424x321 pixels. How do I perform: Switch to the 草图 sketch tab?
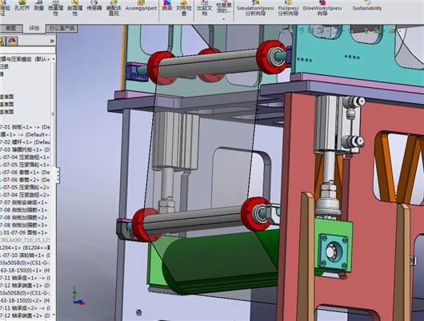[10, 29]
